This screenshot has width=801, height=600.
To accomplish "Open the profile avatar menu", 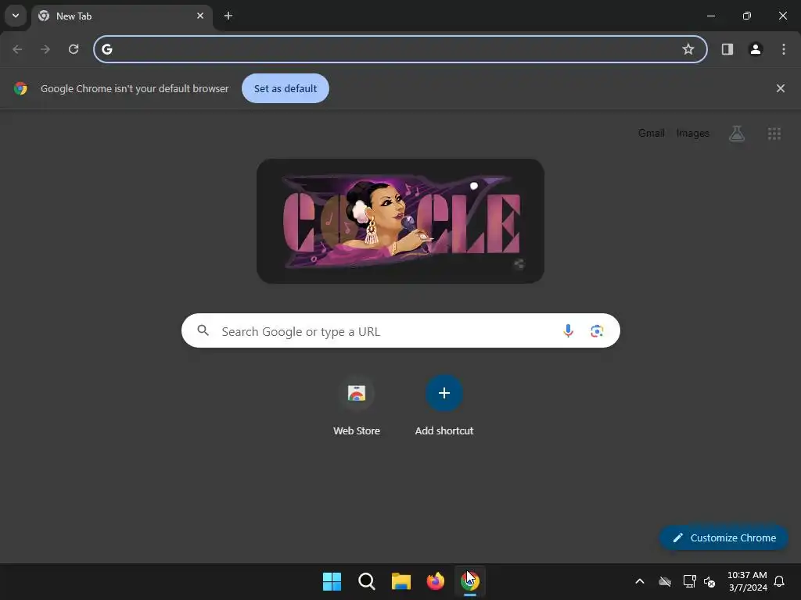I will click(x=756, y=49).
